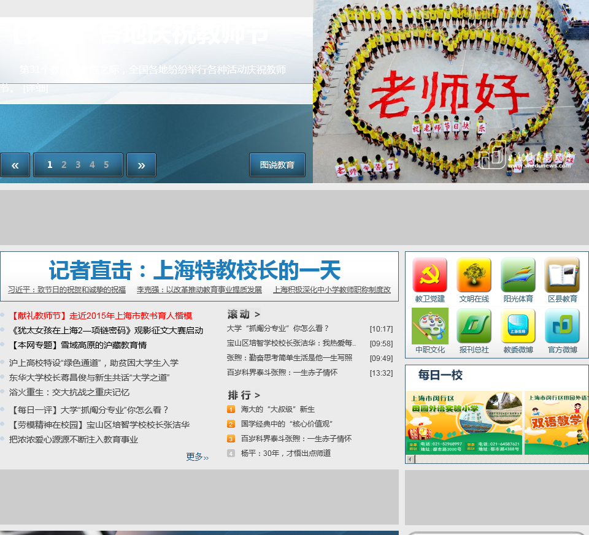Click the orange rank badge number 3
Screen dimensions: 589x535
231,439
